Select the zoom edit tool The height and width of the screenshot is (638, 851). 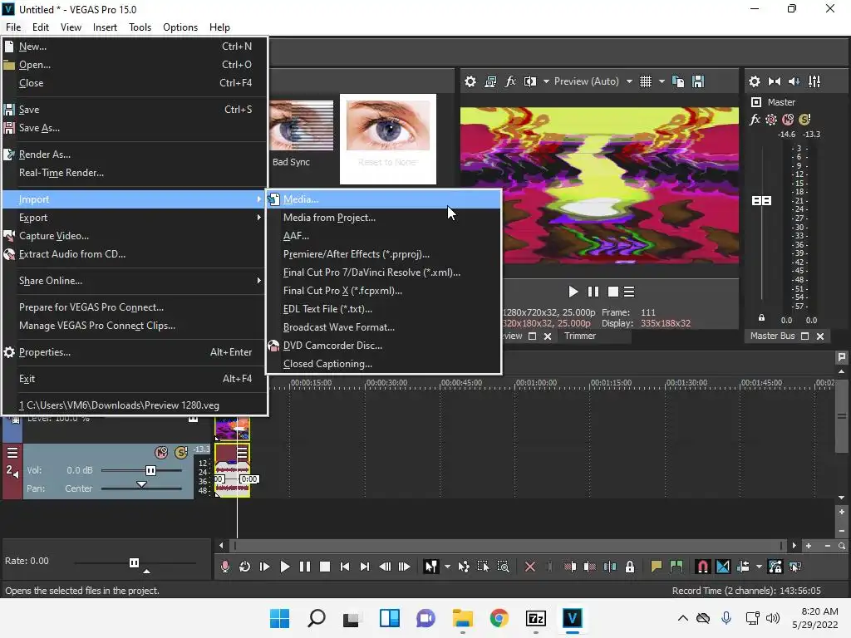point(503,567)
